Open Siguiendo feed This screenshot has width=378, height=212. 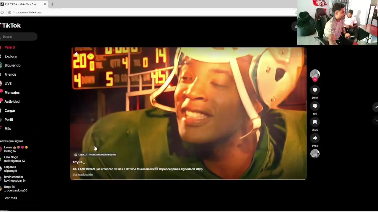[12, 65]
